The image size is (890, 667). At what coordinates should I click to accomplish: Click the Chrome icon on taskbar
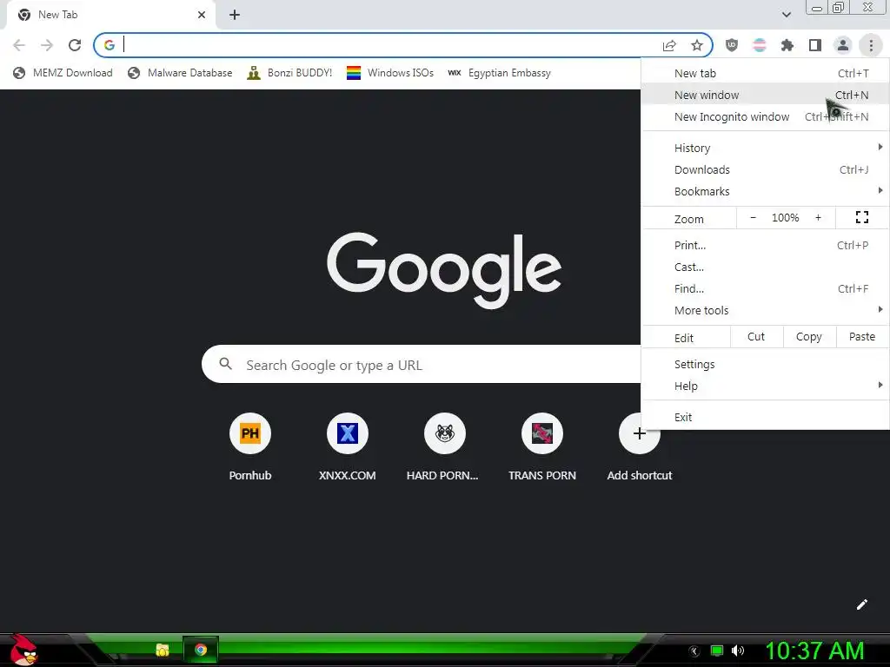coord(201,650)
